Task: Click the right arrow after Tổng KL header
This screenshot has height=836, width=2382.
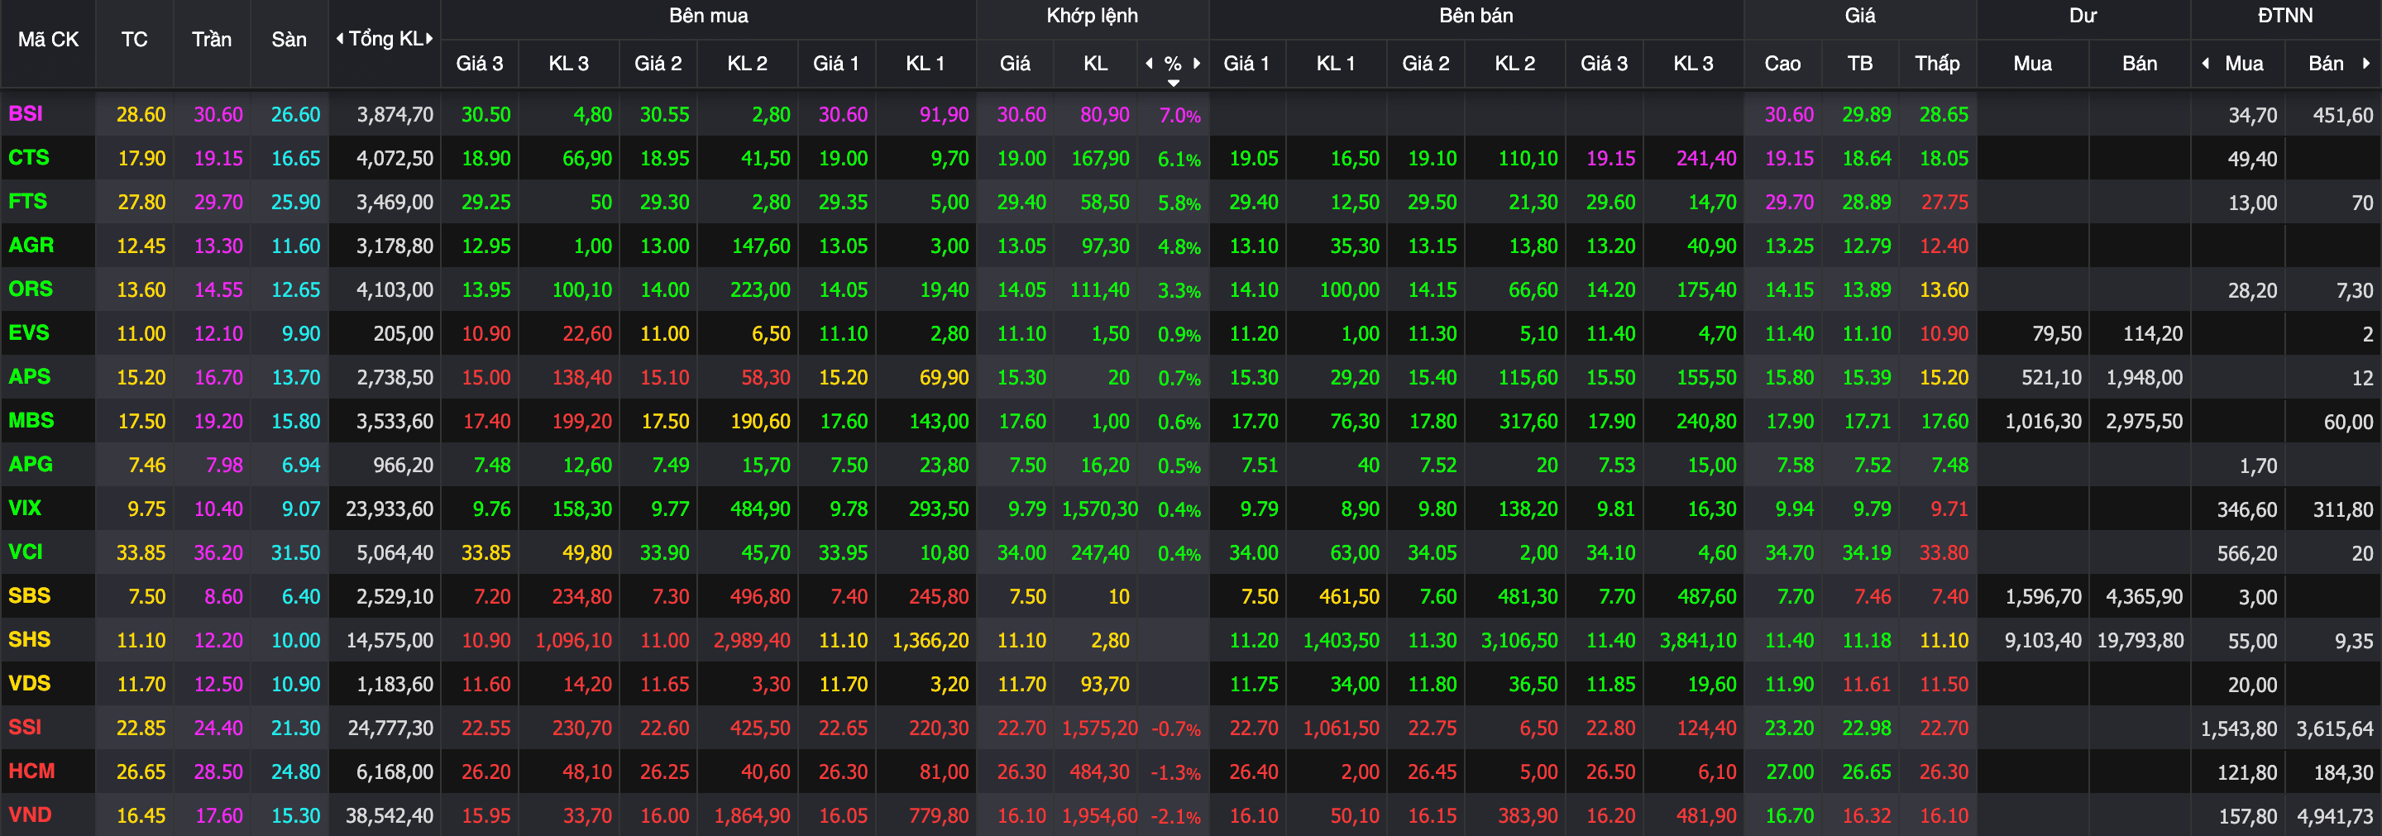Action: pyautogui.click(x=430, y=39)
